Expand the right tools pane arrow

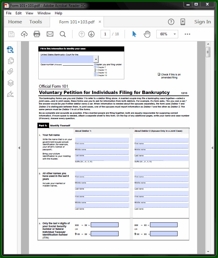(213, 148)
